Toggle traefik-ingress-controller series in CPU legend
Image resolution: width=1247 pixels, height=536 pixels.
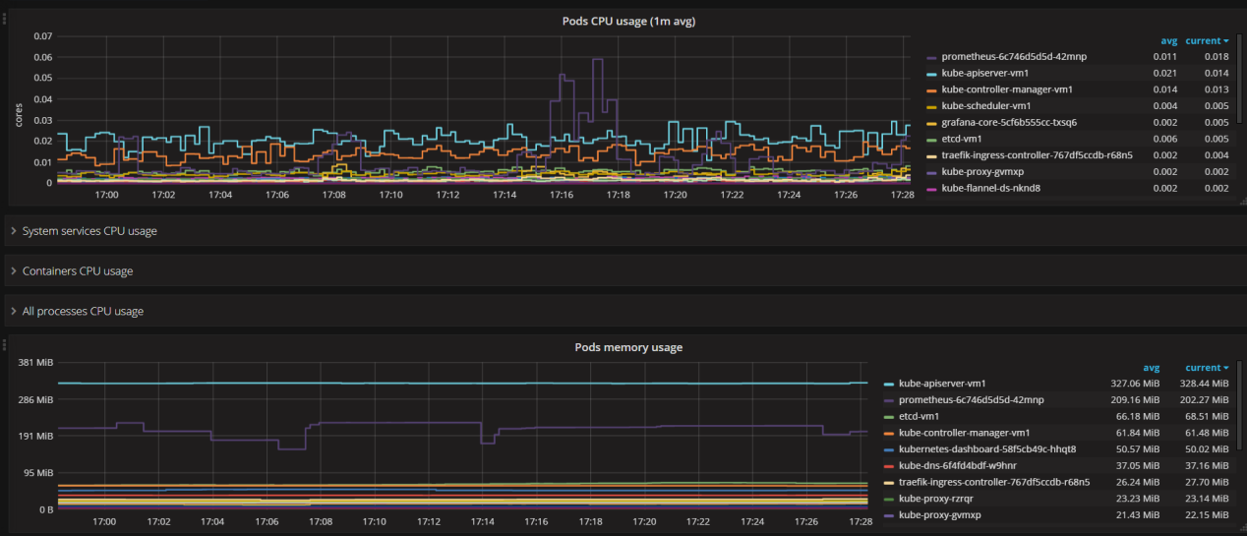[1037, 155]
